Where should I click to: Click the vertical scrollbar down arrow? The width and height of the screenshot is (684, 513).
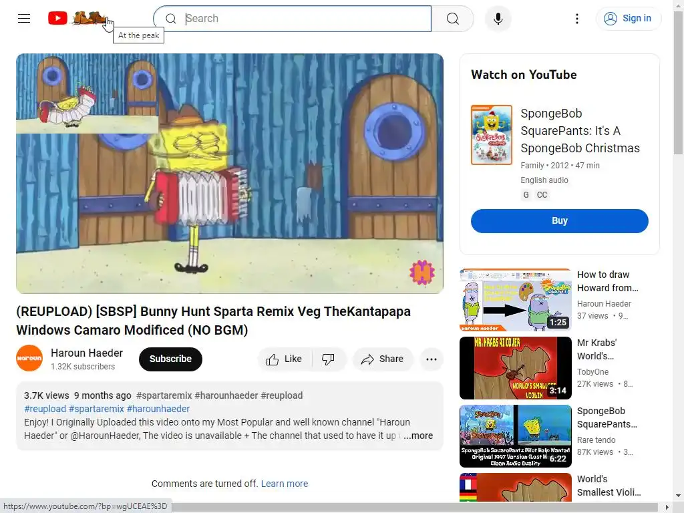[679, 496]
